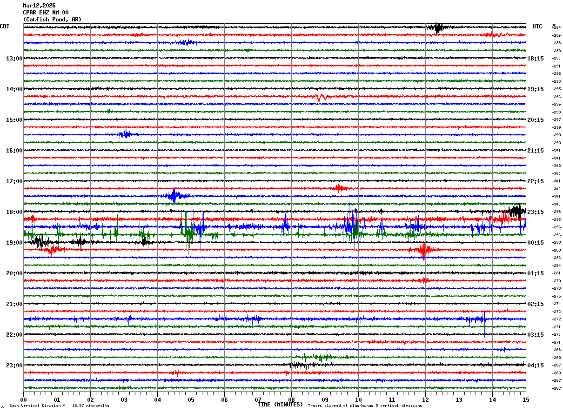Click the black burst near minute 12 on top trace
This screenshot has height=412, width=563.
(x=437, y=27)
